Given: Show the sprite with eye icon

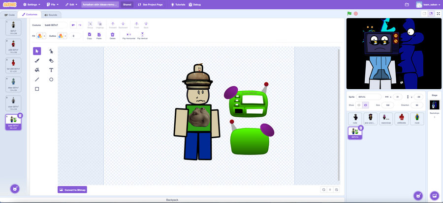Looking at the screenshot, I should [359, 105].
